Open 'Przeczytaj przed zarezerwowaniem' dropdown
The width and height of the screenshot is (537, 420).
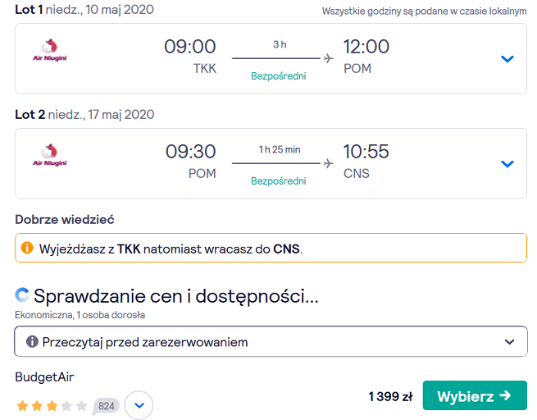271,341
